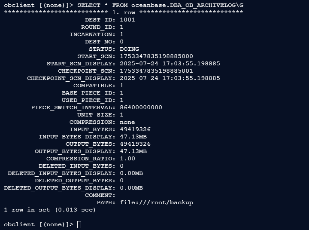Click the SELECT query text in first line
The image size is (309, 230).
click(160, 5)
